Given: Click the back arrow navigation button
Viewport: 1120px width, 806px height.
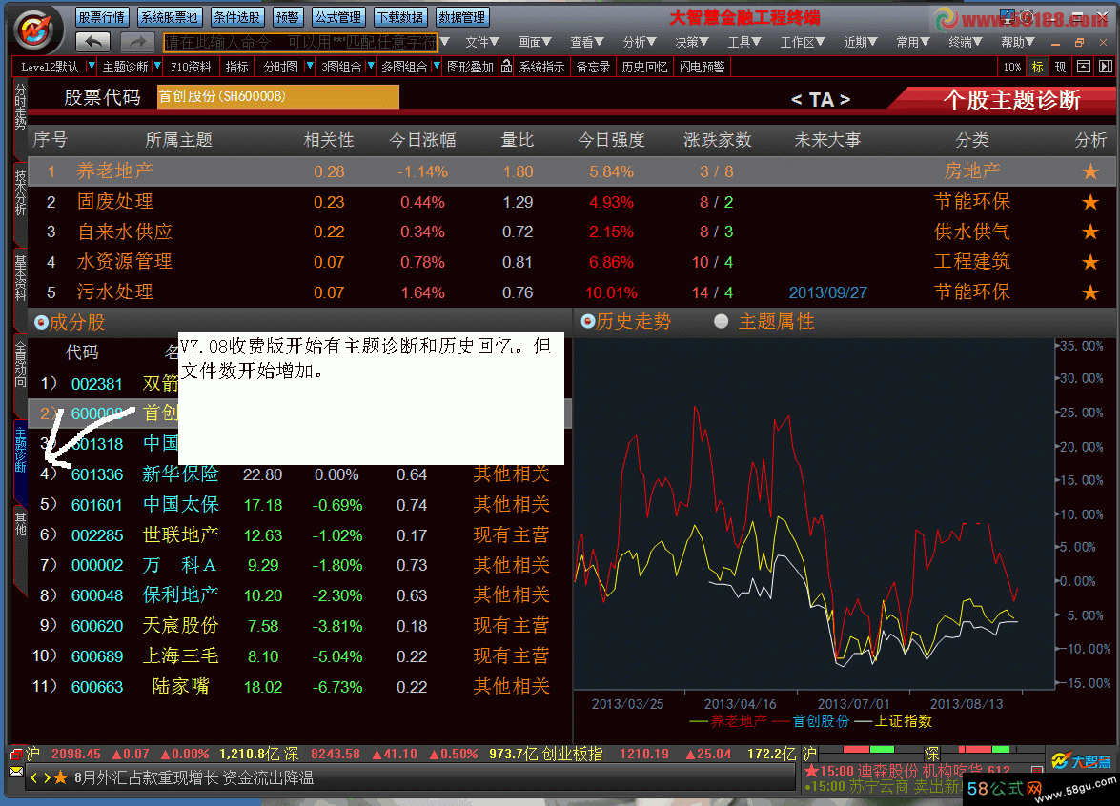Looking at the screenshot, I should pos(92,42).
